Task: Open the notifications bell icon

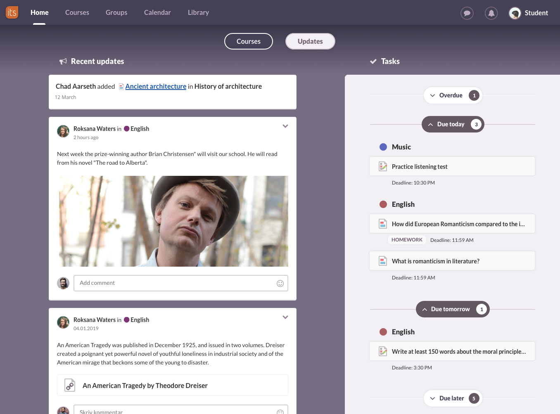Action: [x=491, y=13]
